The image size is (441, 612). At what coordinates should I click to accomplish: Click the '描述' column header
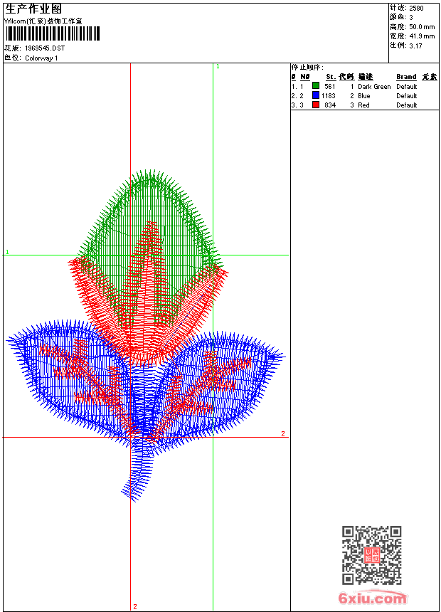tap(366, 77)
